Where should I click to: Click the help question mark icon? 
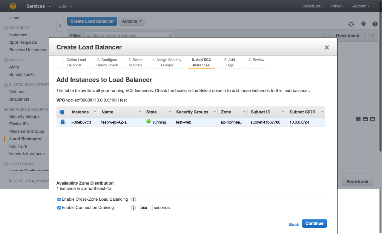[x=375, y=24]
